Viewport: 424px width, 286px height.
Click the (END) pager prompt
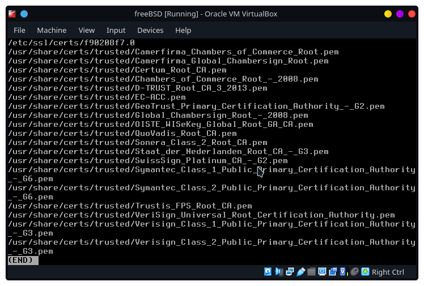[23, 261]
